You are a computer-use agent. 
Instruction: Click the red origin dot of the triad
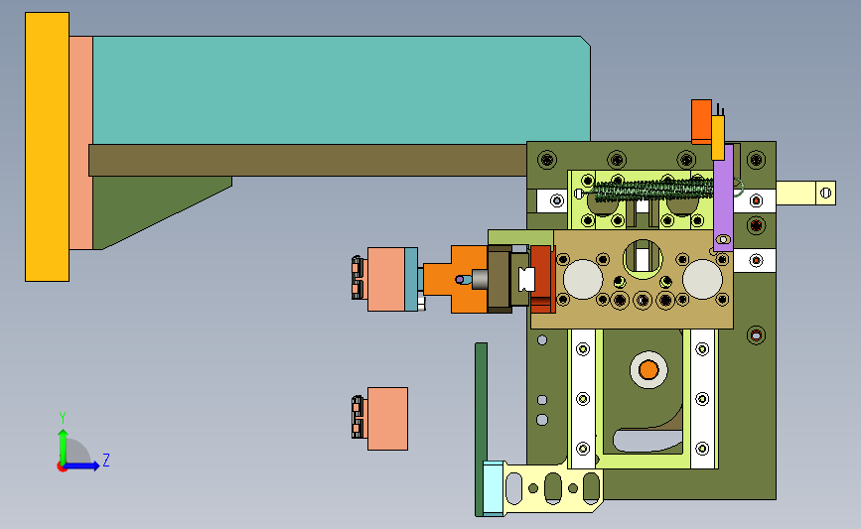(62, 467)
